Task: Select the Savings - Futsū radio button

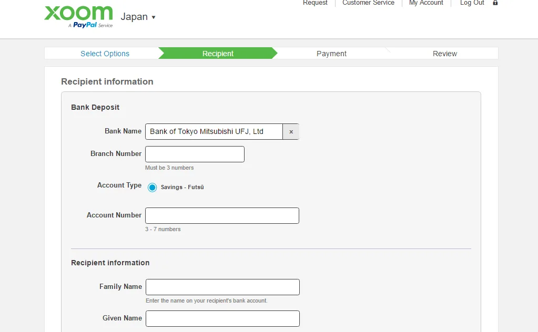Action: click(152, 188)
